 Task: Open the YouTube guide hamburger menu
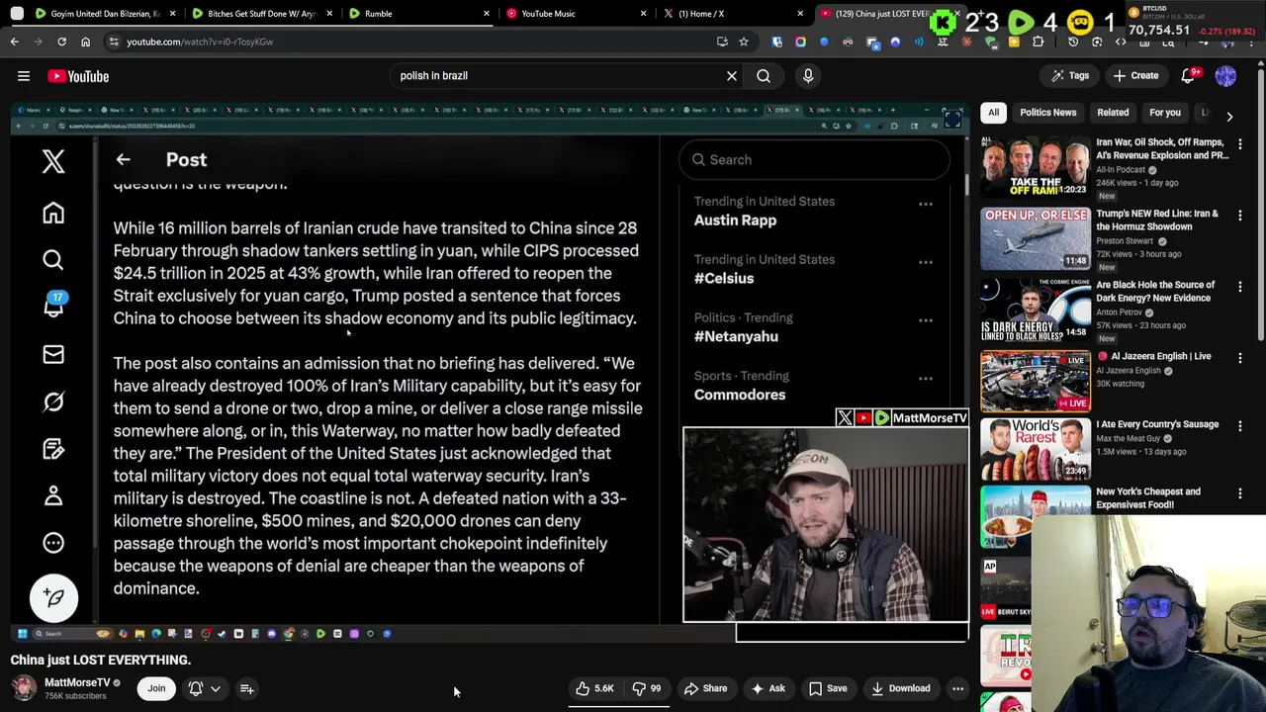tap(24, 76)
